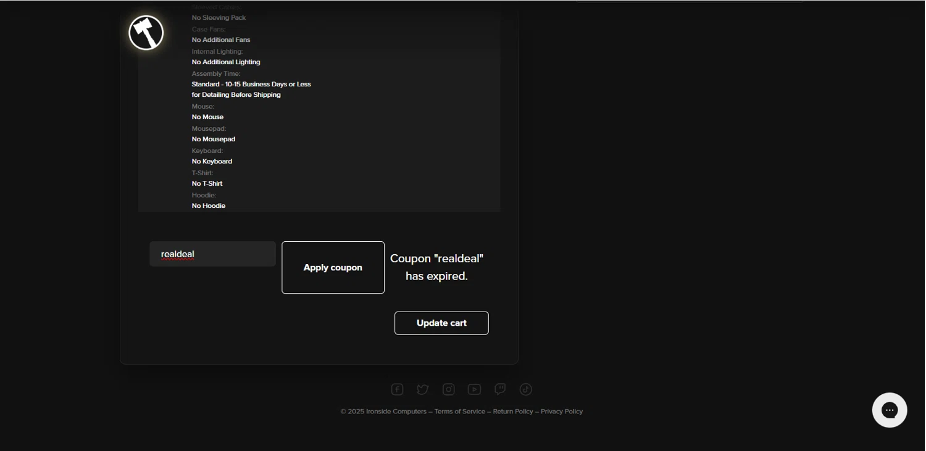926x451 pixels.
Task: Select the 'Assembly Time:' label
Action: click(x=216, y=74)
